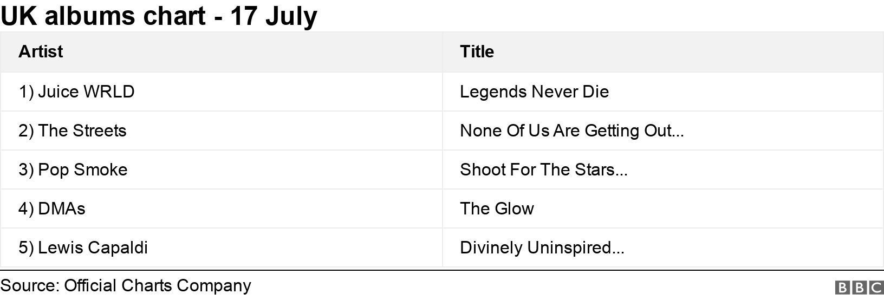This screenshot has height=300, width=884.
Task: Click the middle B block of BBC logo
Action: 859,288
